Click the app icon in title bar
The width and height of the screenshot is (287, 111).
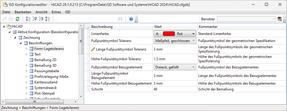pos(5,5)
